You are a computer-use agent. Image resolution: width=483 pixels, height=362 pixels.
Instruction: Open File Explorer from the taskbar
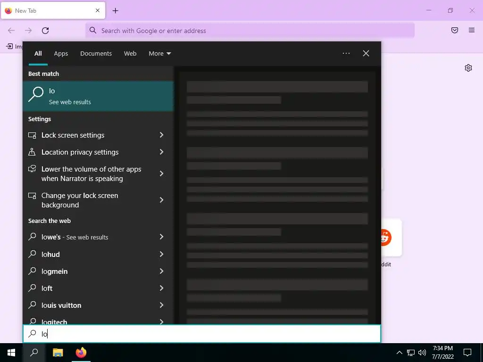pyautogui.click(x=58, y=353)
